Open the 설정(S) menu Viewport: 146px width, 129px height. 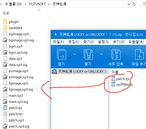[x=103, y=42]
